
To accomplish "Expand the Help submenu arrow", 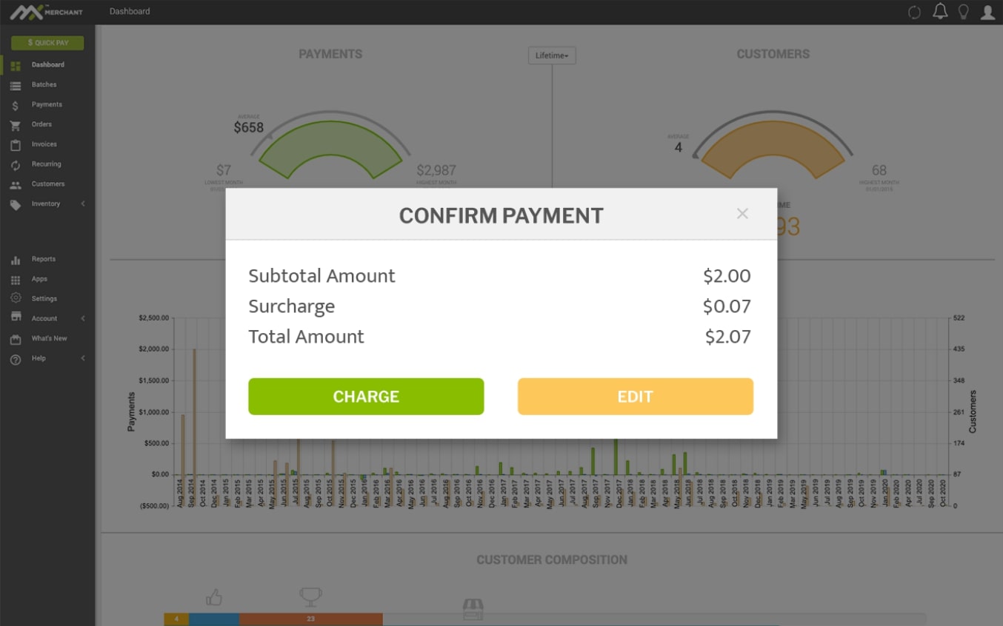I will point(83,359).
